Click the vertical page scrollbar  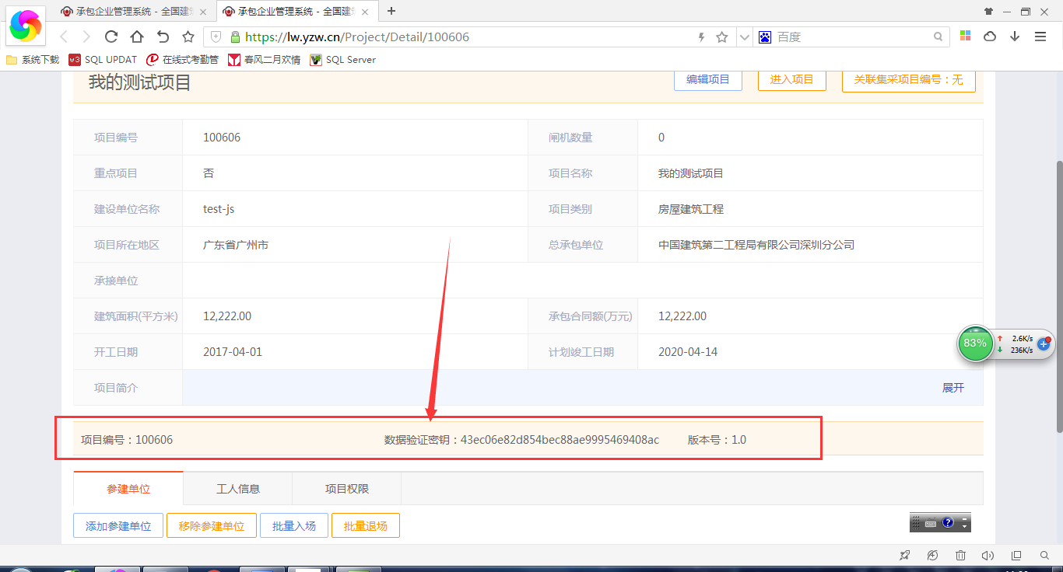pyautogui.click(x=1058, y=296)
